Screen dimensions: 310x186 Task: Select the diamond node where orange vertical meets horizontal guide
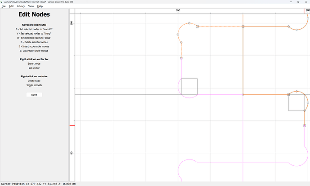point(243,95)
